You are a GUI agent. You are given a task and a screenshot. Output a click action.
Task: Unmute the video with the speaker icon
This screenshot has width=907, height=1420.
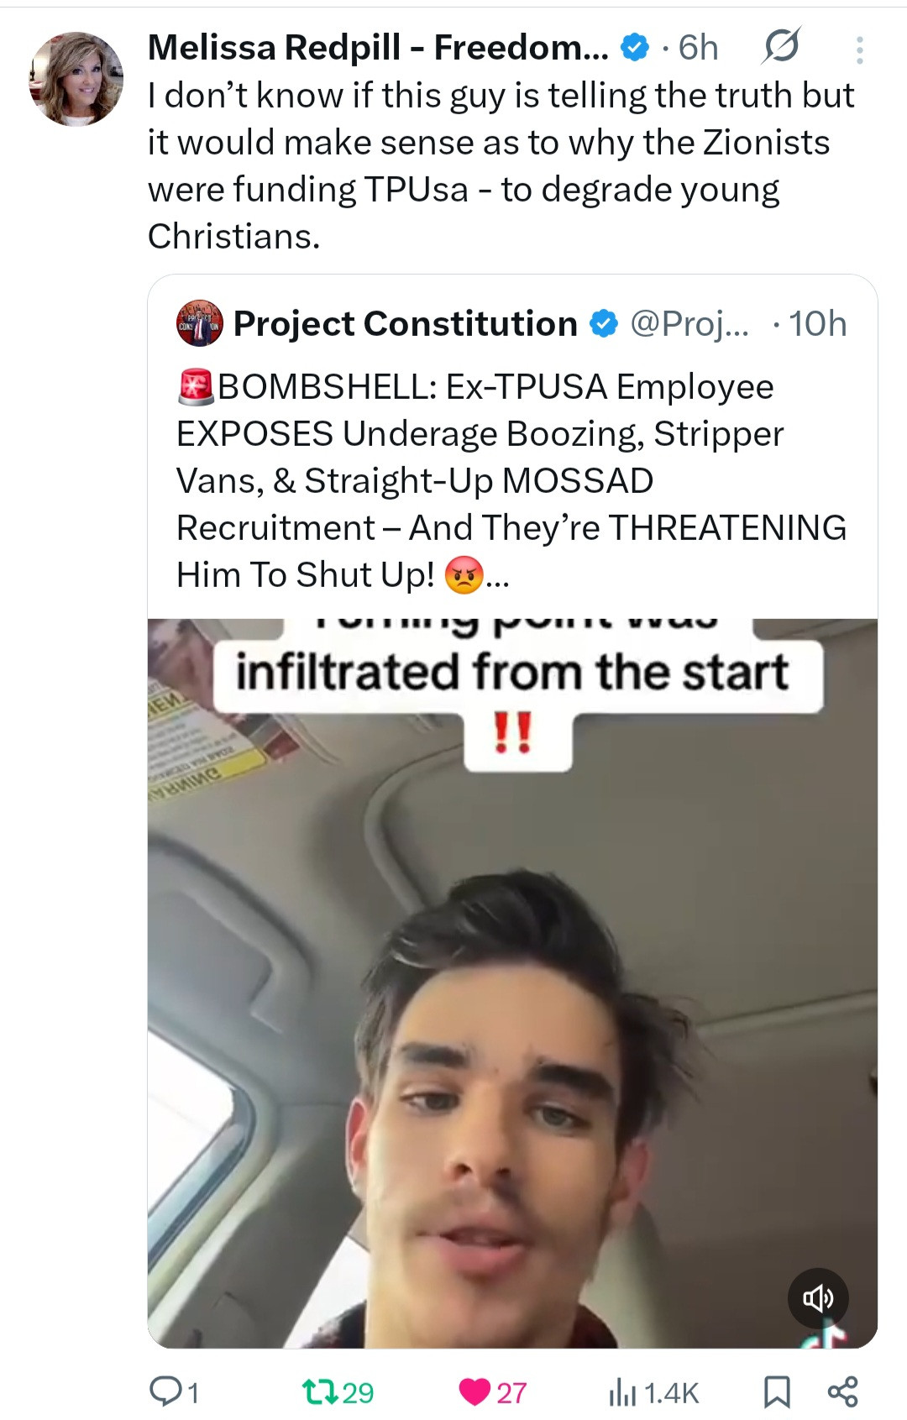(817, 1298)
